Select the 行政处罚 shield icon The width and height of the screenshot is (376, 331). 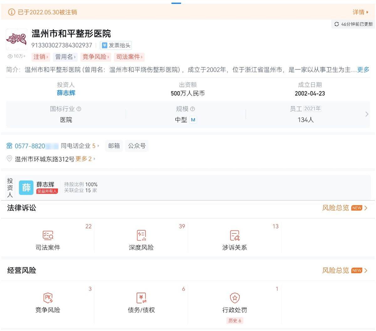click(x=234, y=298)
